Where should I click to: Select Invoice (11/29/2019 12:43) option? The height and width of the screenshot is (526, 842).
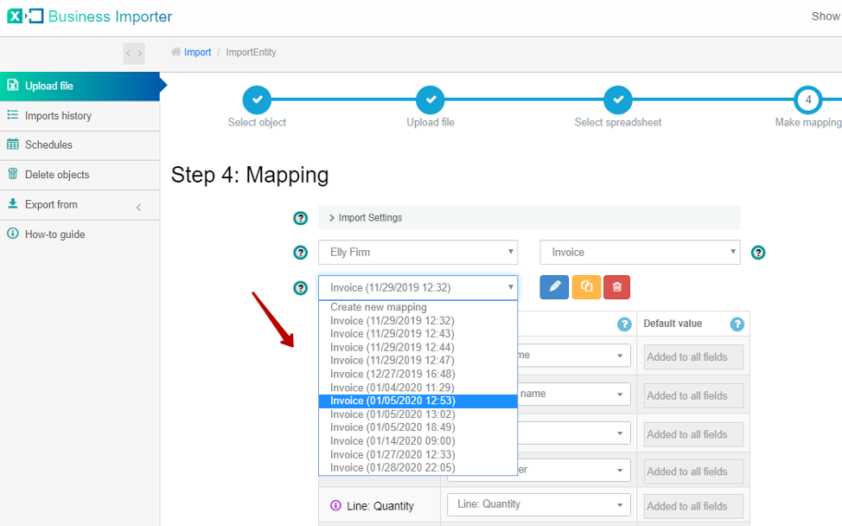418,334
